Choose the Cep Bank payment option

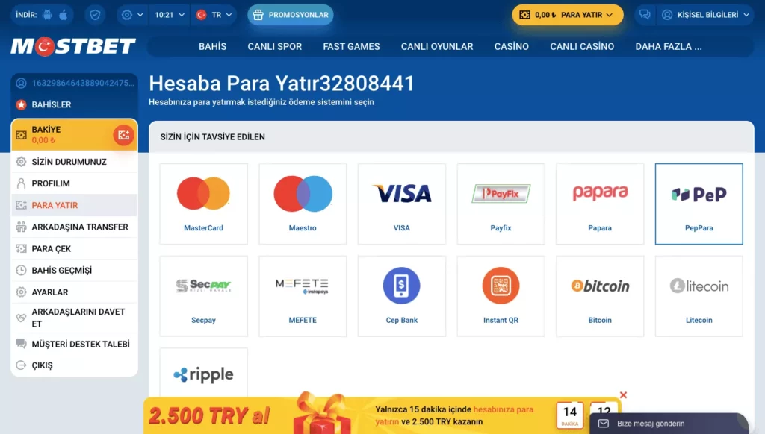click(401, 296)
